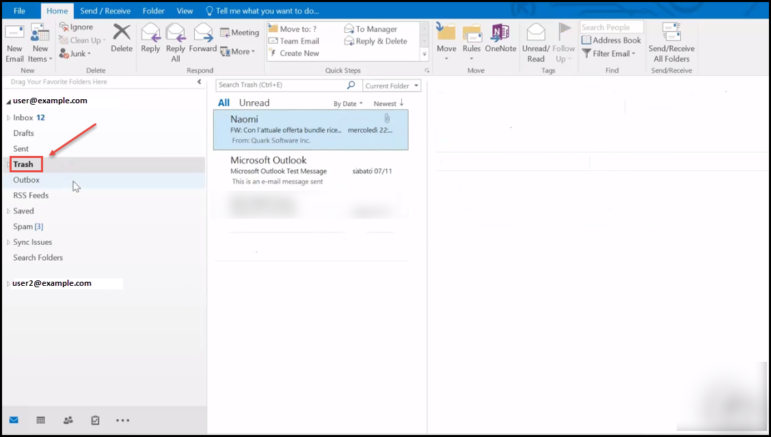Toggle Newest sort order
The width and height of the screenshot is (771, 437).
[x=388, y=103]
